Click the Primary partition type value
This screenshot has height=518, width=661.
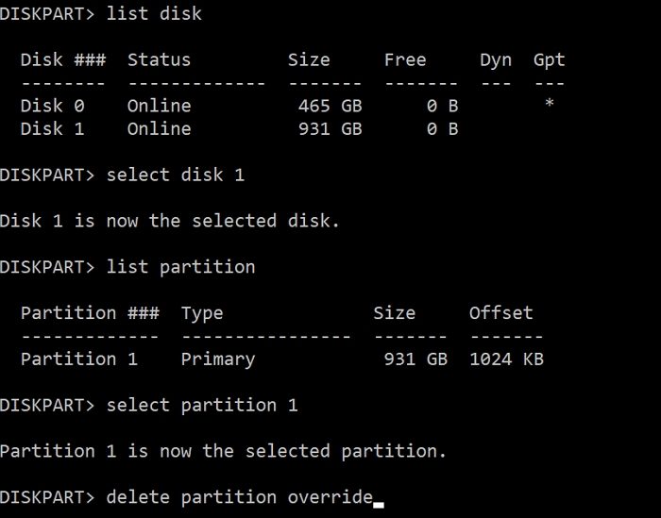tap(218, 359)
